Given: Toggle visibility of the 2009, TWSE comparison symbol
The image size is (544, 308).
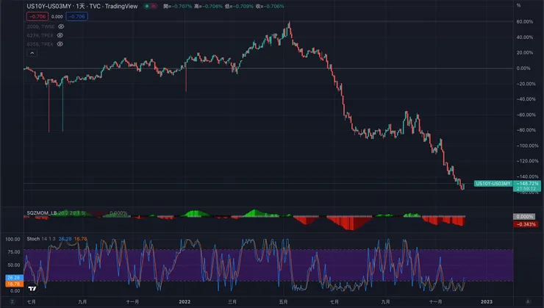Looking at the screenshot, I should [x=61, y=26].
